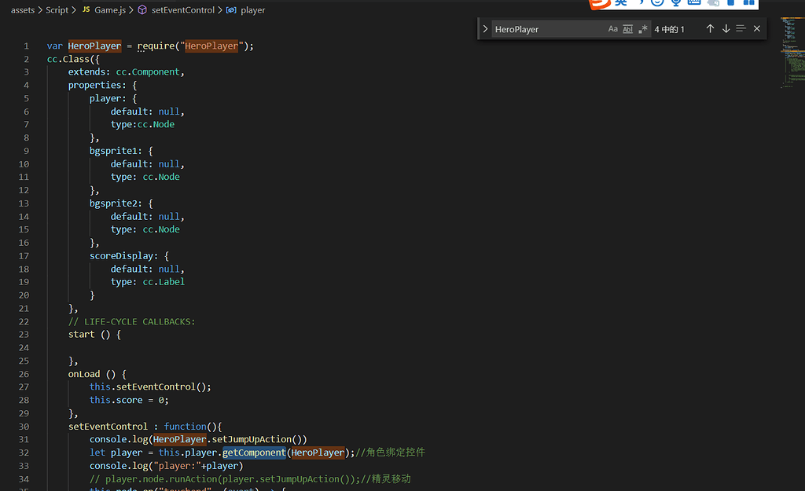Viewport: 805px width, 491px height.
Task: Go to previous search match with the up arrow
Action: pyautogui.click(x=710, y=27)
